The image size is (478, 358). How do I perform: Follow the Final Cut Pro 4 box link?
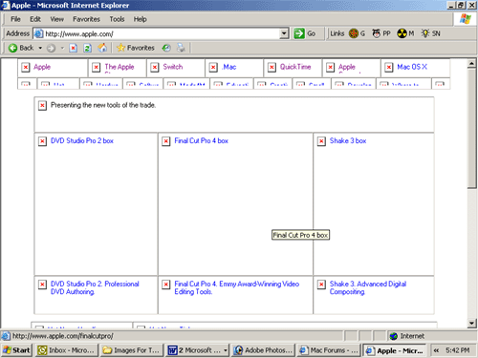click(201, 140)
